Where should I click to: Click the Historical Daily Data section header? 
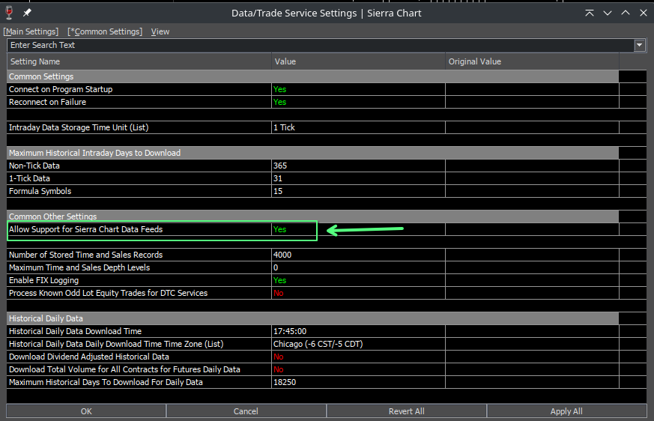313,318
